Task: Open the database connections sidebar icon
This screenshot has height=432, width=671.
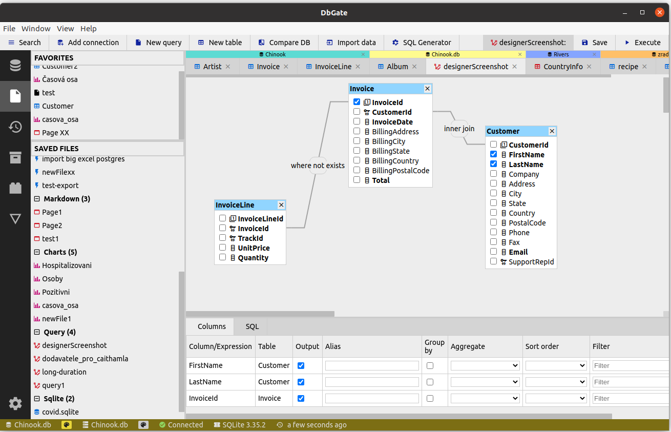Action: (15, 65)
